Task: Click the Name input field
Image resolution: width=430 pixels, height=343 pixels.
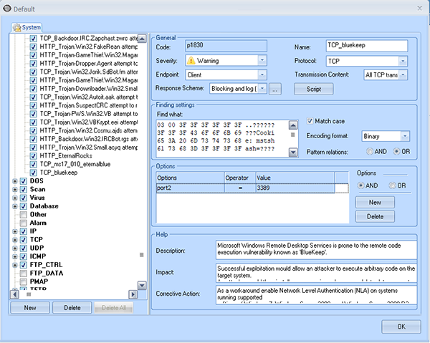Action: [x=367, y=46]
